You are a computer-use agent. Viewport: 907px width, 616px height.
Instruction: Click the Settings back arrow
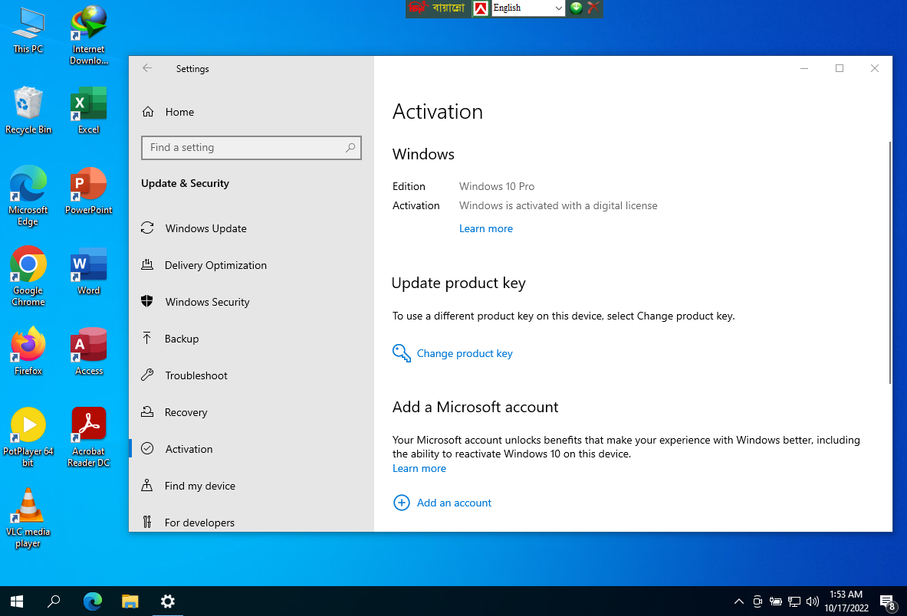(147, 68)
